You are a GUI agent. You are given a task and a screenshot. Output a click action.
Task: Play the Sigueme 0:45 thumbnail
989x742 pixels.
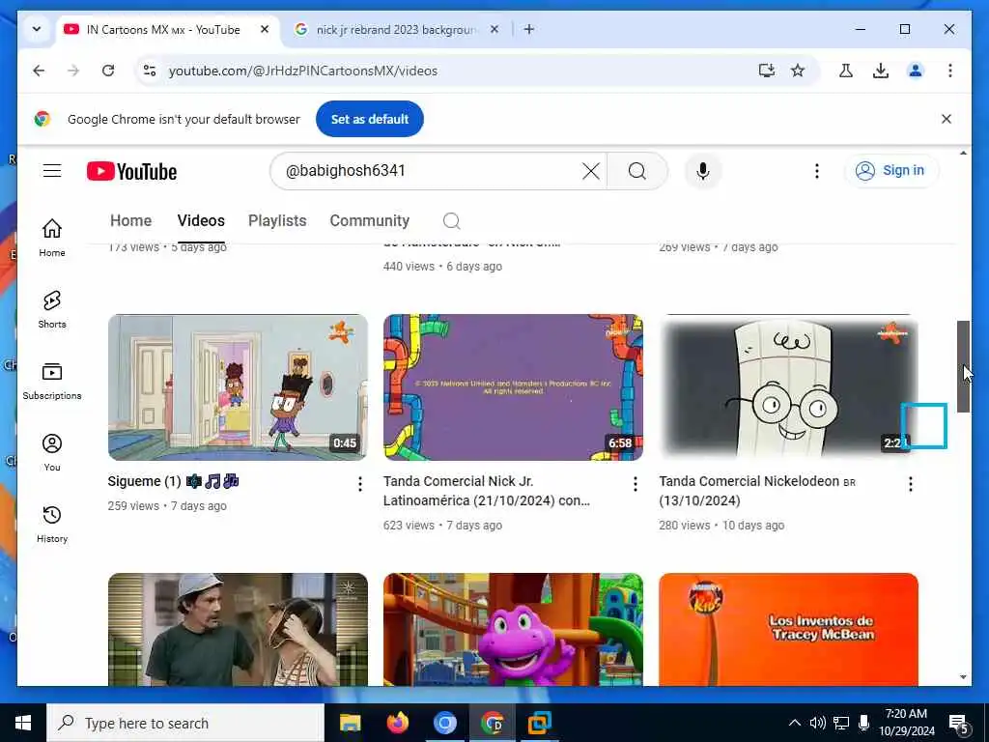point(238,387)
